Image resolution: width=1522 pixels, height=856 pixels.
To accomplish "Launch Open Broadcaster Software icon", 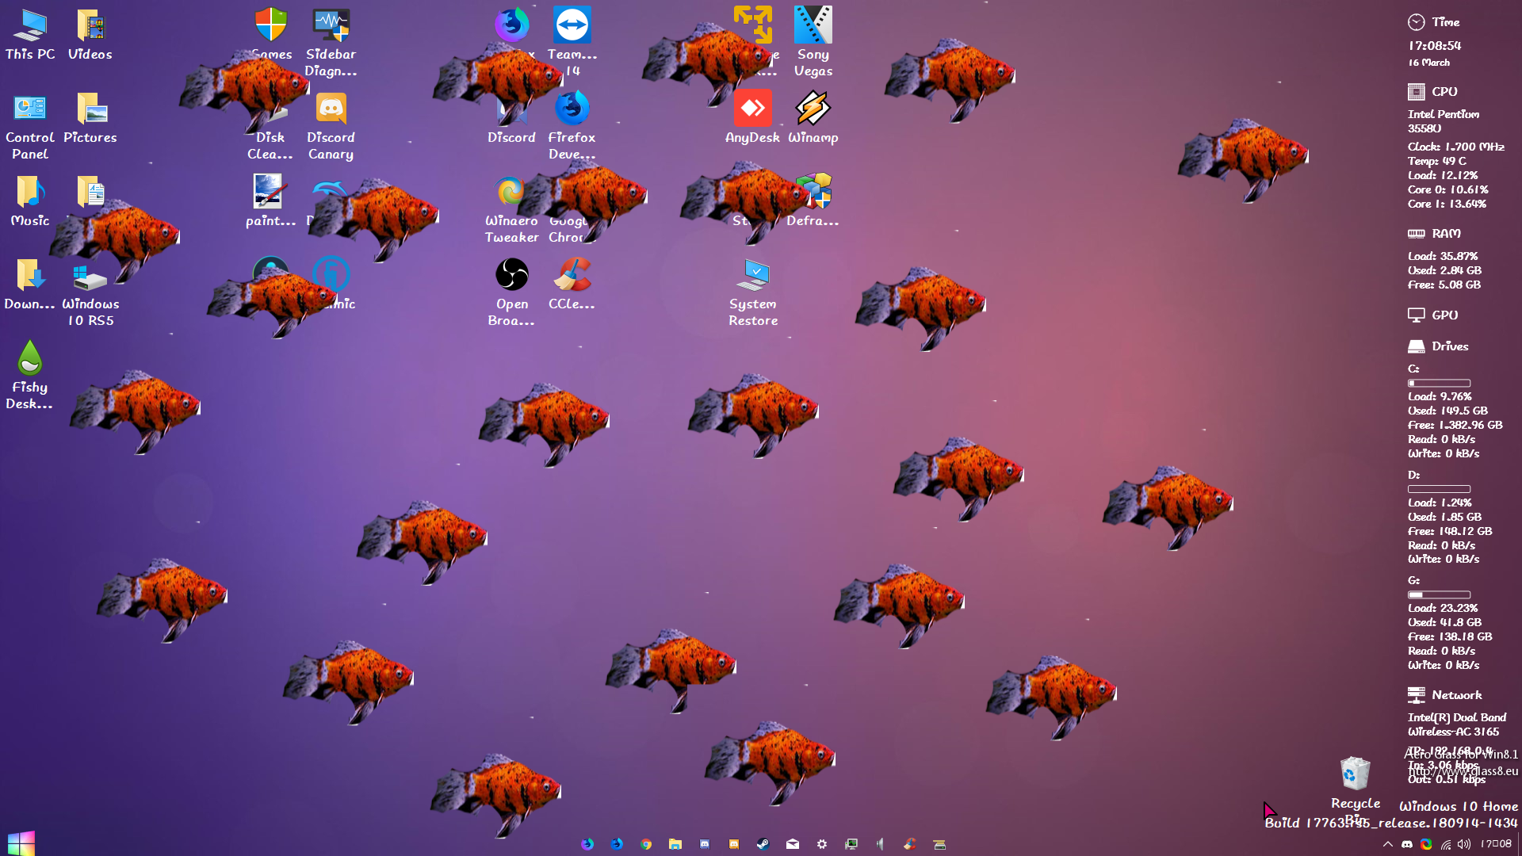I will (x=511, y=293).
